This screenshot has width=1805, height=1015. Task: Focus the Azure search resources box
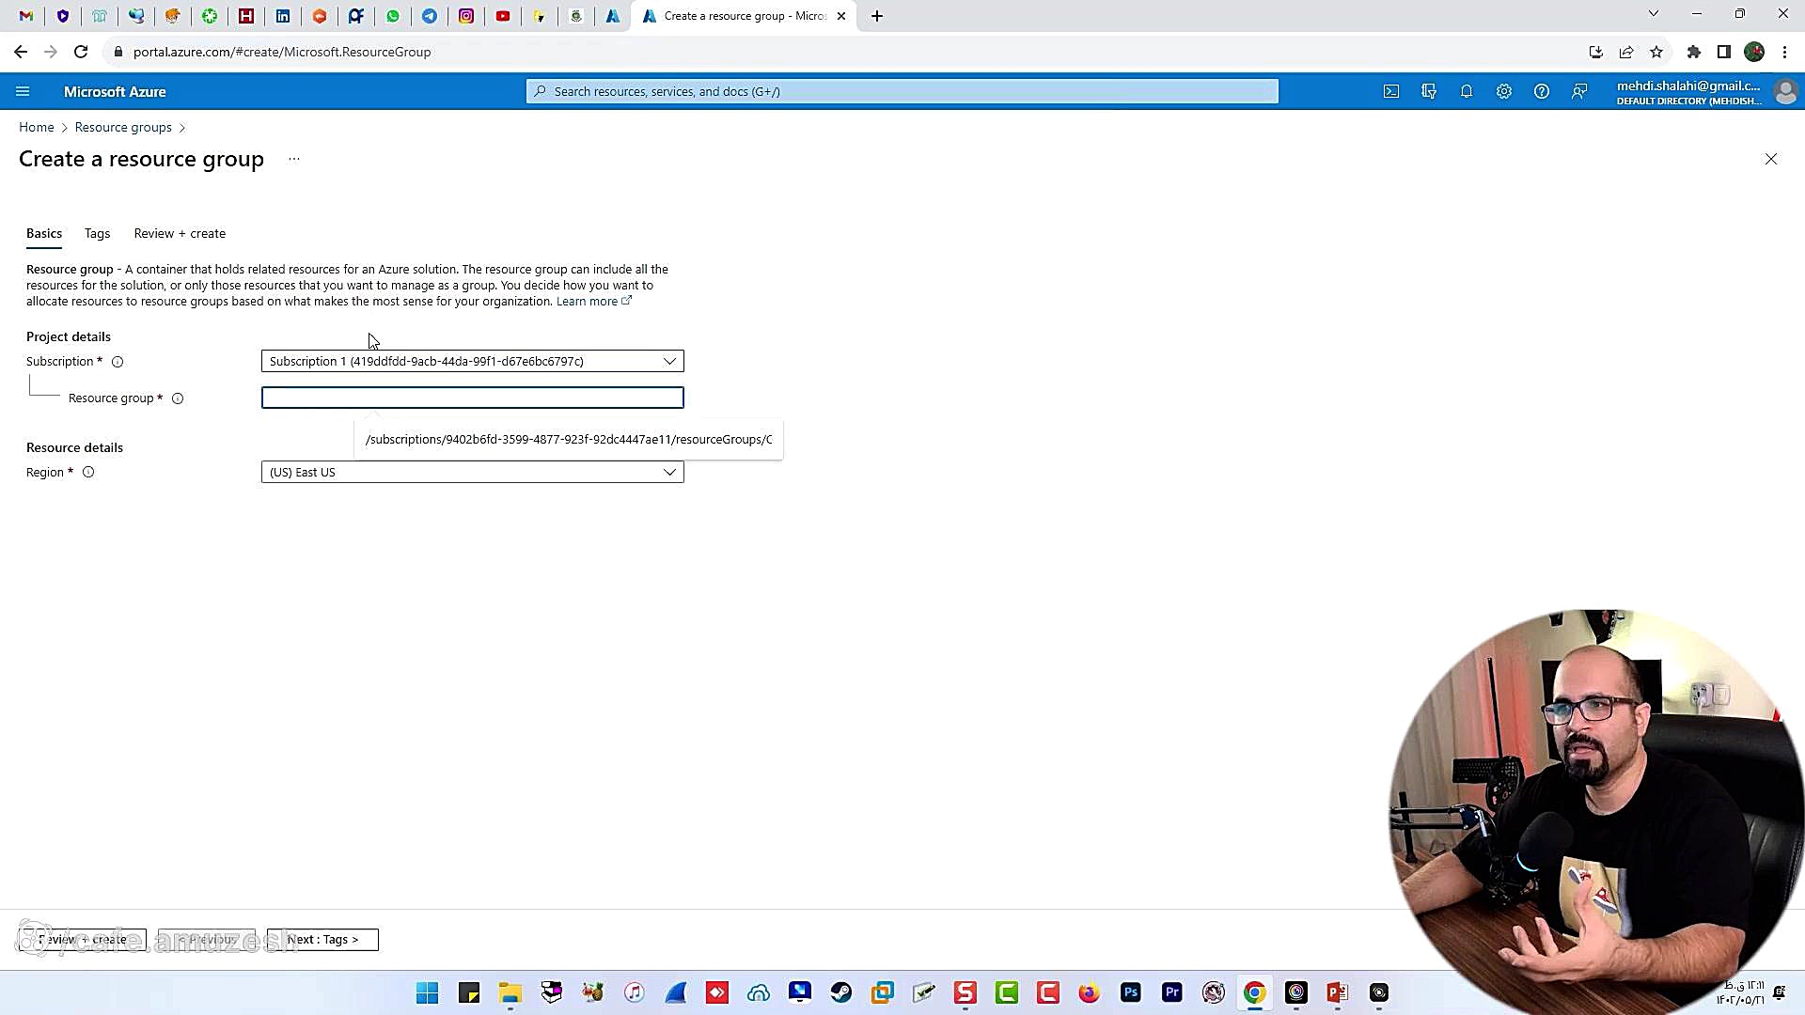pyautogui.click(x=902, y=91)
